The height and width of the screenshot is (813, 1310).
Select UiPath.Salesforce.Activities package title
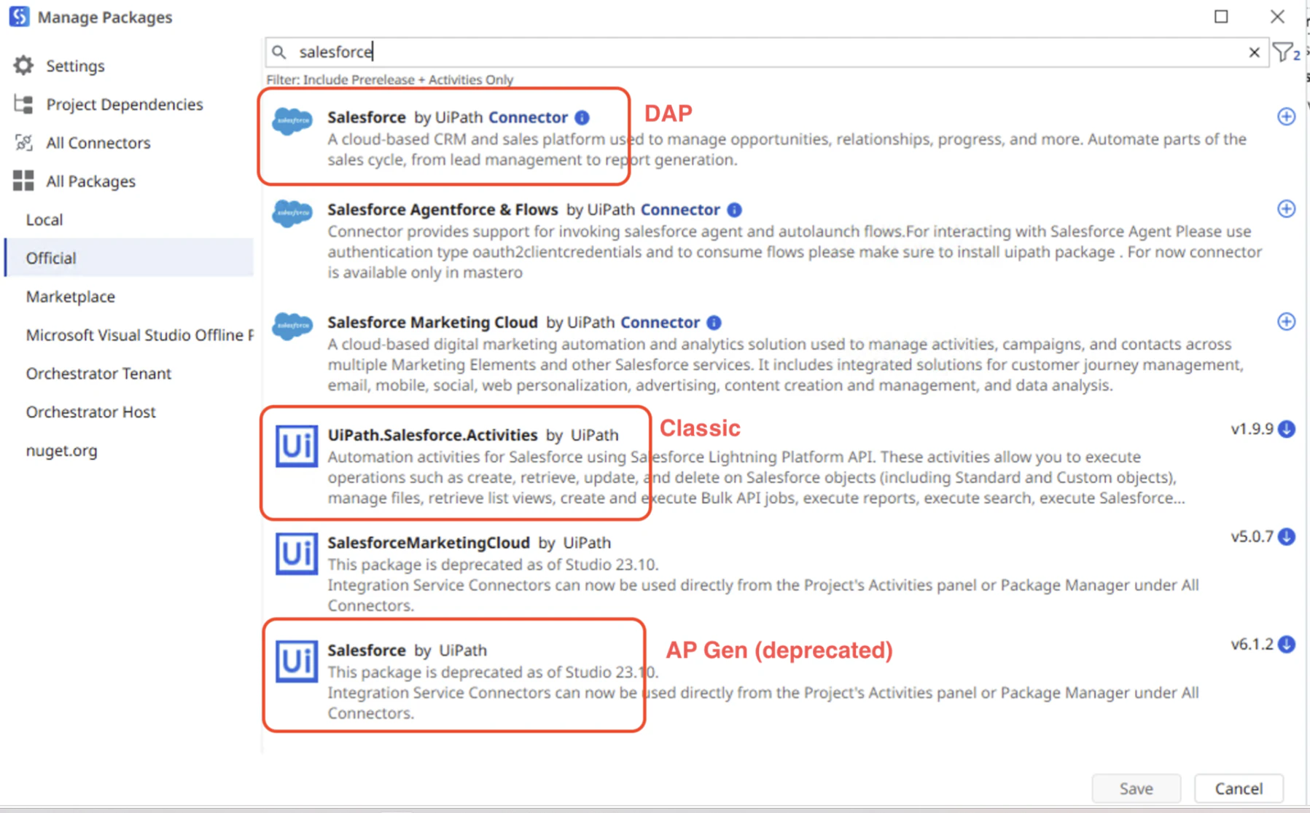(x=432, y=435)
